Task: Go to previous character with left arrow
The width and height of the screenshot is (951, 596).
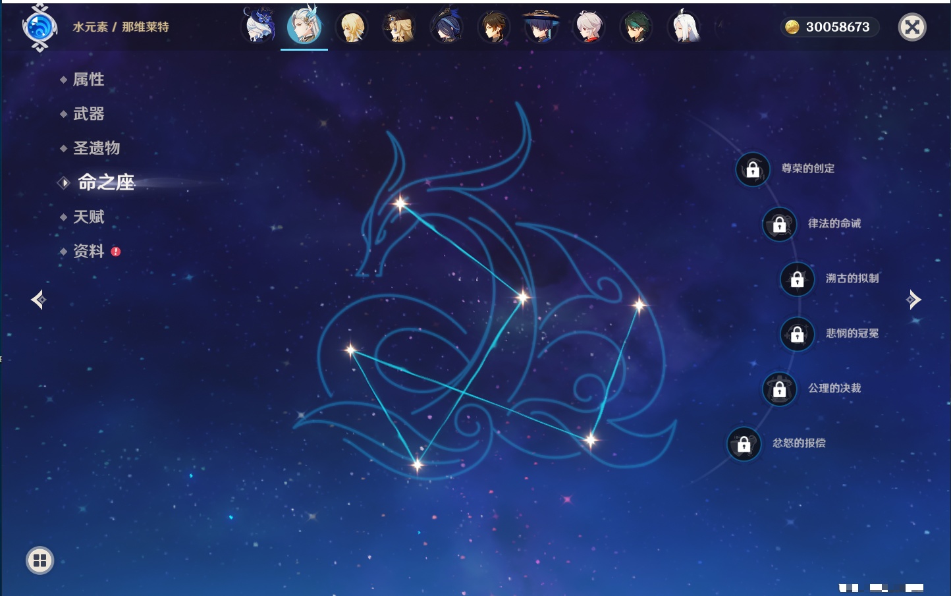Action: (x=38, y=300)
